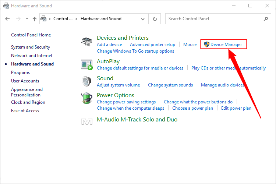276x184 pixels.
Task: Click the Control breadcrumb segment
Action: (63, 19)
